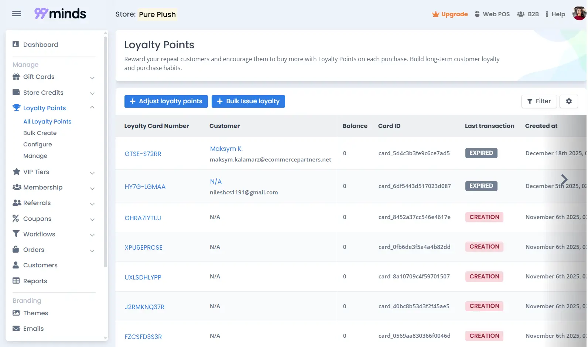Open Manage submenu item under Loyalty Points

click(35, 156)
